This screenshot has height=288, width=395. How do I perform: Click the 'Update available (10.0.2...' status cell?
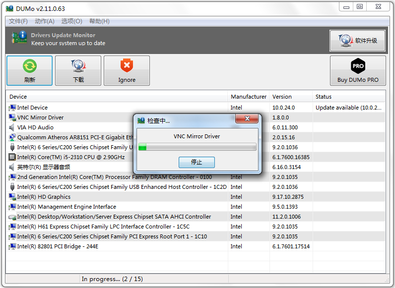coord(348,108)
